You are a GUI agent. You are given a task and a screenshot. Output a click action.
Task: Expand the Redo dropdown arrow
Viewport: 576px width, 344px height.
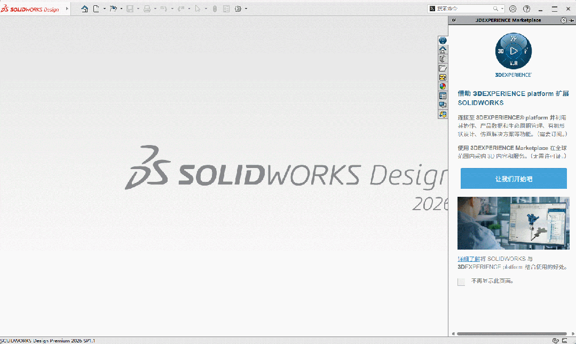pos(189,9)
